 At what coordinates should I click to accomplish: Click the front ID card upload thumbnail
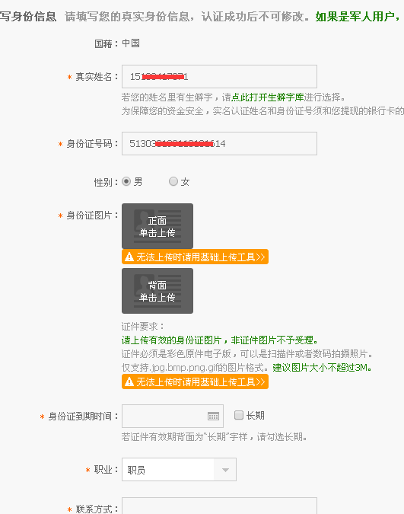[x=157, y=226]
